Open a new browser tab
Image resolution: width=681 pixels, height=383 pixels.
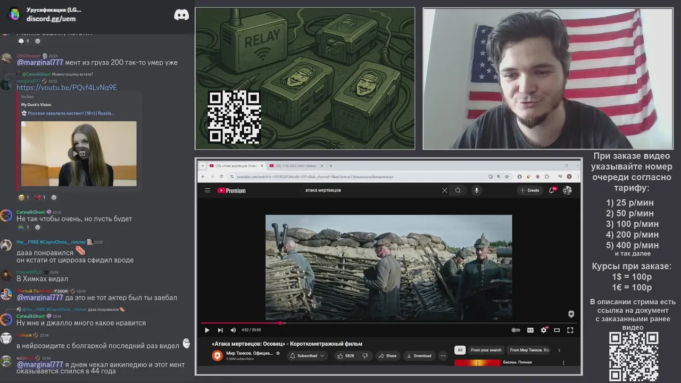tap(331, 165)
